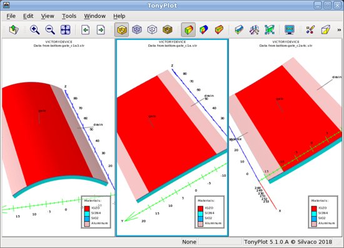The width and height of the screenshot is (344, 248).
Task: Click the IGZO red swatch in middle legend
Action: (200, 208)
